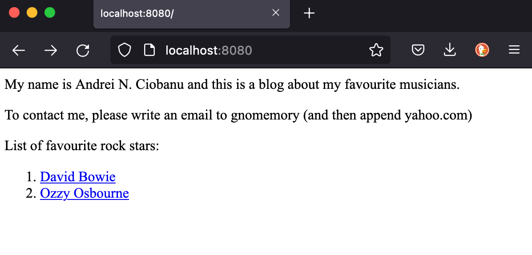This screenshot has width=532, height=255.
Task: Open the DuckDuckGo extension
Action: pyautogui.click(x=482, y=50)
